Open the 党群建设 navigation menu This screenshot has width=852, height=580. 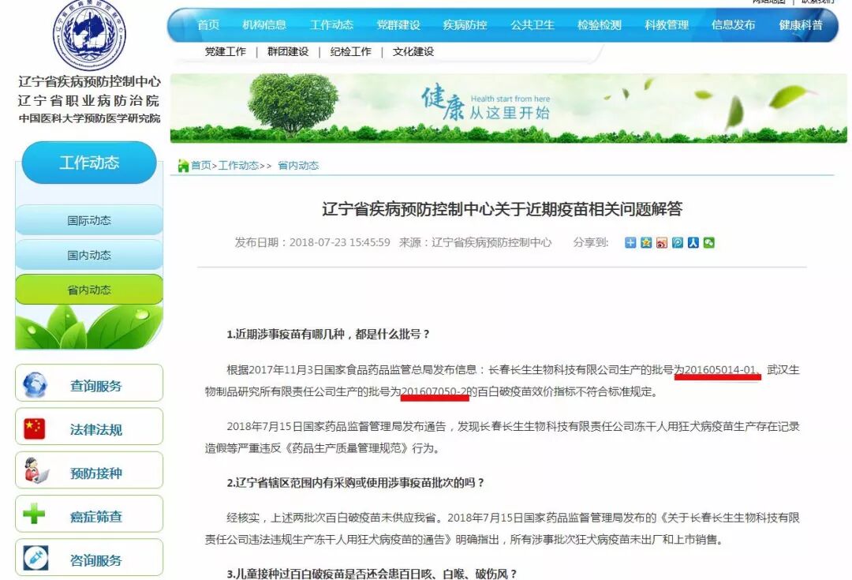[398, 25]
